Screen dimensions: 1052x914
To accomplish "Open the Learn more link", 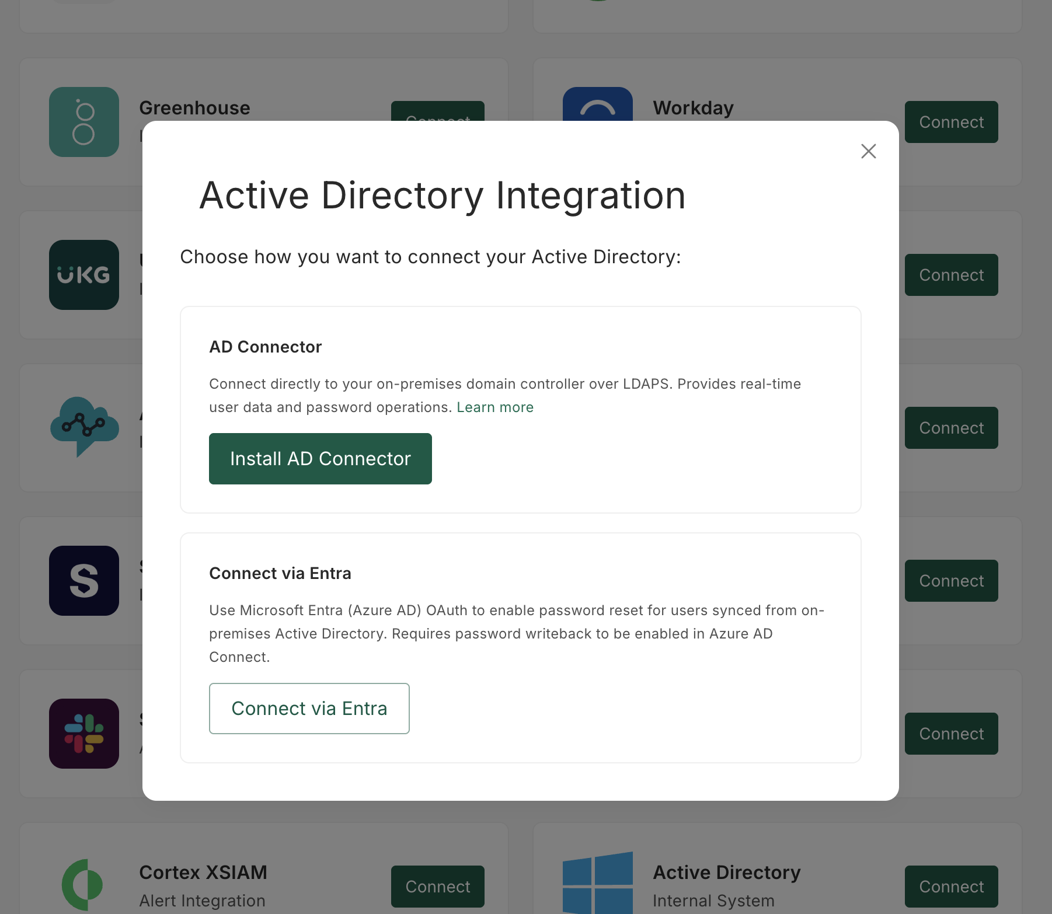I will tap(495, 407).
